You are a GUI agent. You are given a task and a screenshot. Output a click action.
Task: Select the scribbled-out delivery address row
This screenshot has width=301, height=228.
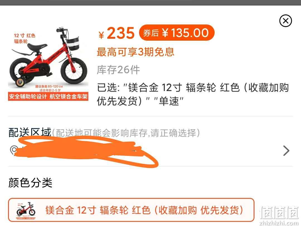[x=150, y=151]
